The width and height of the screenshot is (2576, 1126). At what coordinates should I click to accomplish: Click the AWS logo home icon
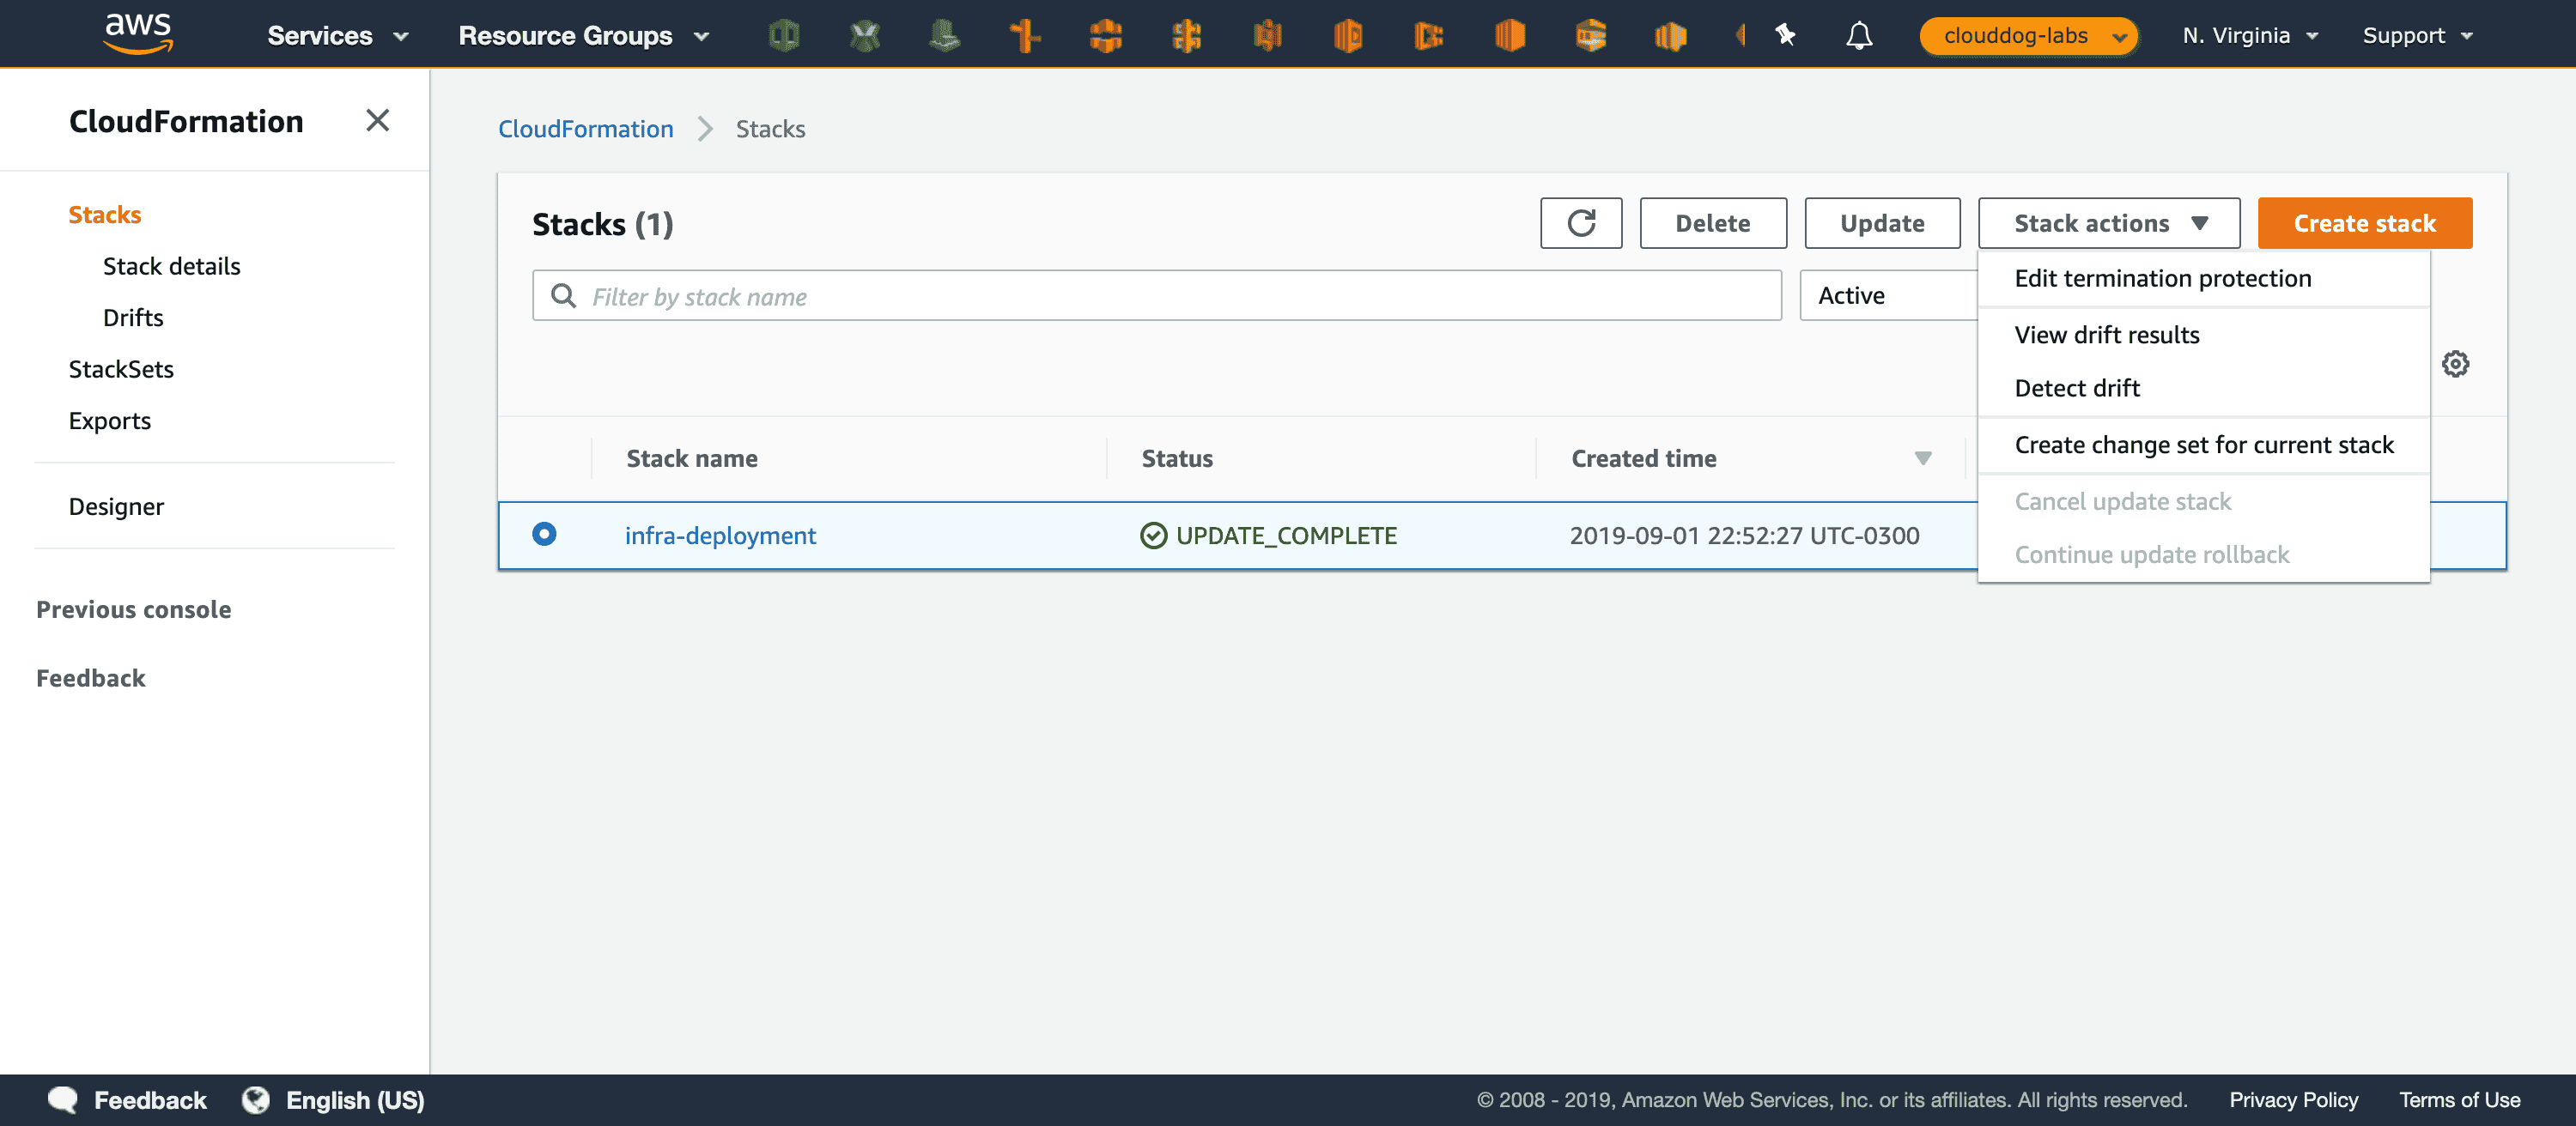point(138,33)
